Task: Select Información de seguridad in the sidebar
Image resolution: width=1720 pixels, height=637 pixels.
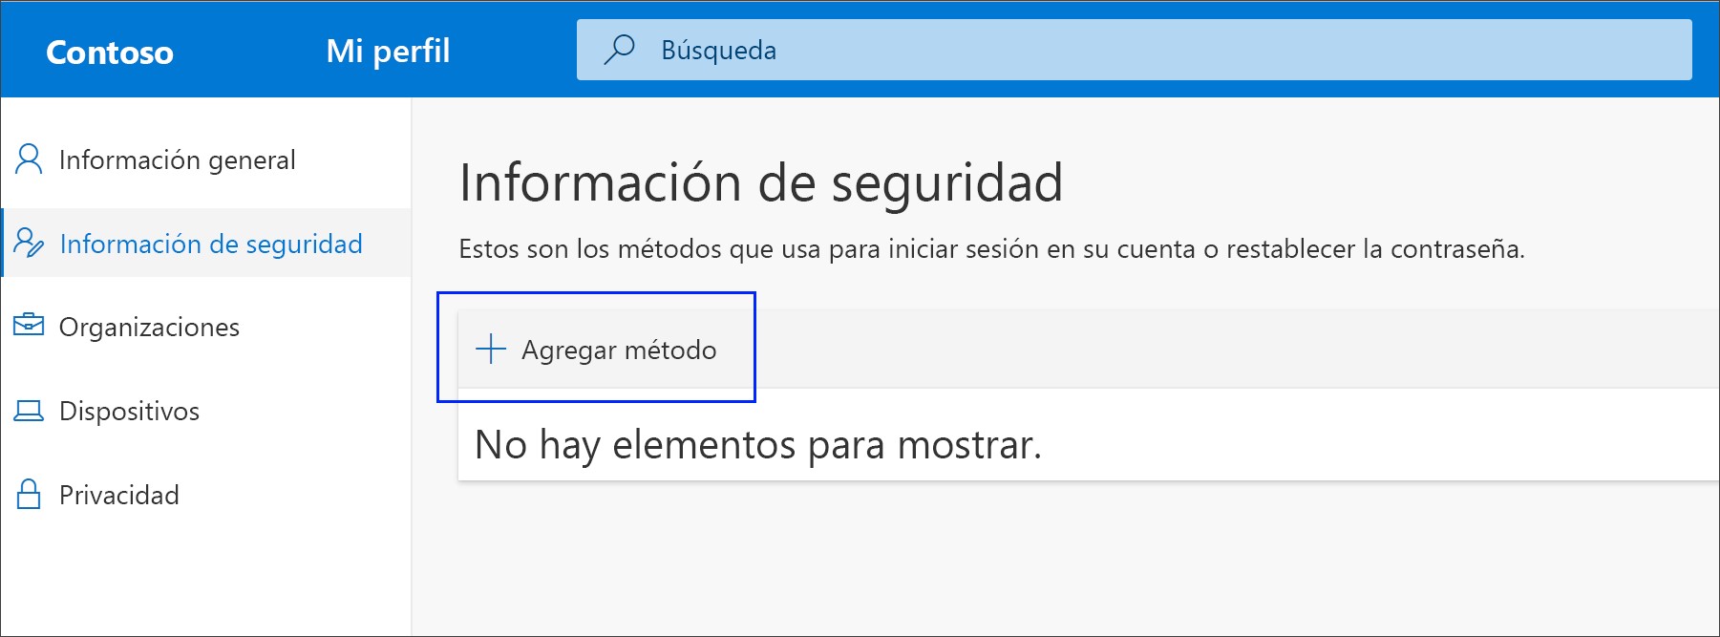Action: point(210,244)
